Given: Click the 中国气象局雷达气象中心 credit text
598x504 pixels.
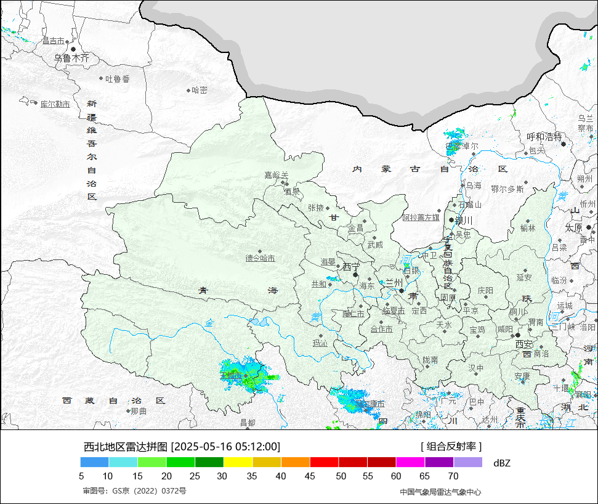Looking at the screenshot, I should coord(440,492).
